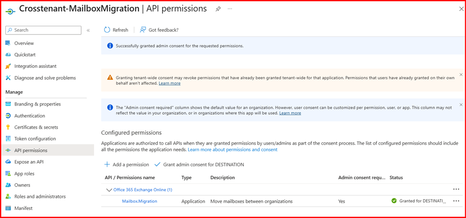
Task: Open the Quickstart sidebar item
Action: [x=25, y=55]
